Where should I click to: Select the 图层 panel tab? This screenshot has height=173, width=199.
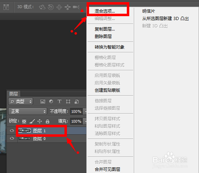tap(14, 94)
